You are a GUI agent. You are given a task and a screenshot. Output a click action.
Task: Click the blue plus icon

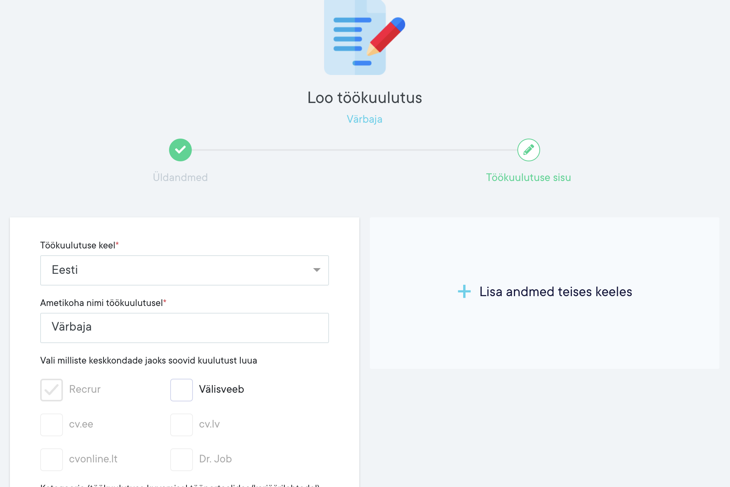[464, 292]
